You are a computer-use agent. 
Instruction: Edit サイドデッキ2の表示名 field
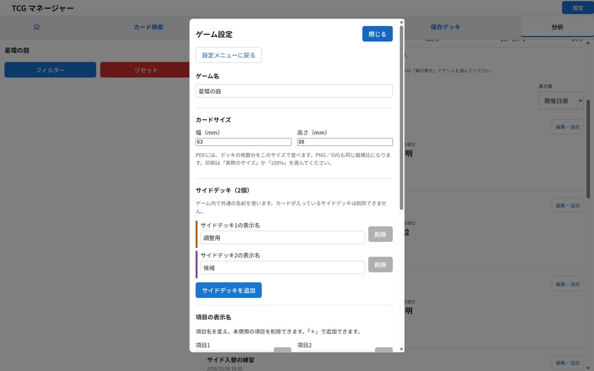(282, 268)
